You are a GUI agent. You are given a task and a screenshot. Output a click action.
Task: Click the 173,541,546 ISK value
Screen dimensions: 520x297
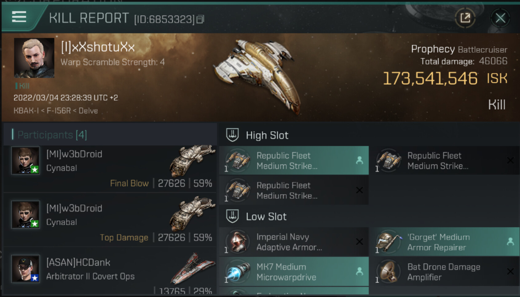point(430,78)
